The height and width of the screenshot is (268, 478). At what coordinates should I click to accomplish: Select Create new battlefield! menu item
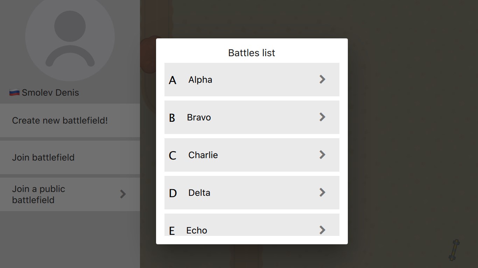(60, 120)
